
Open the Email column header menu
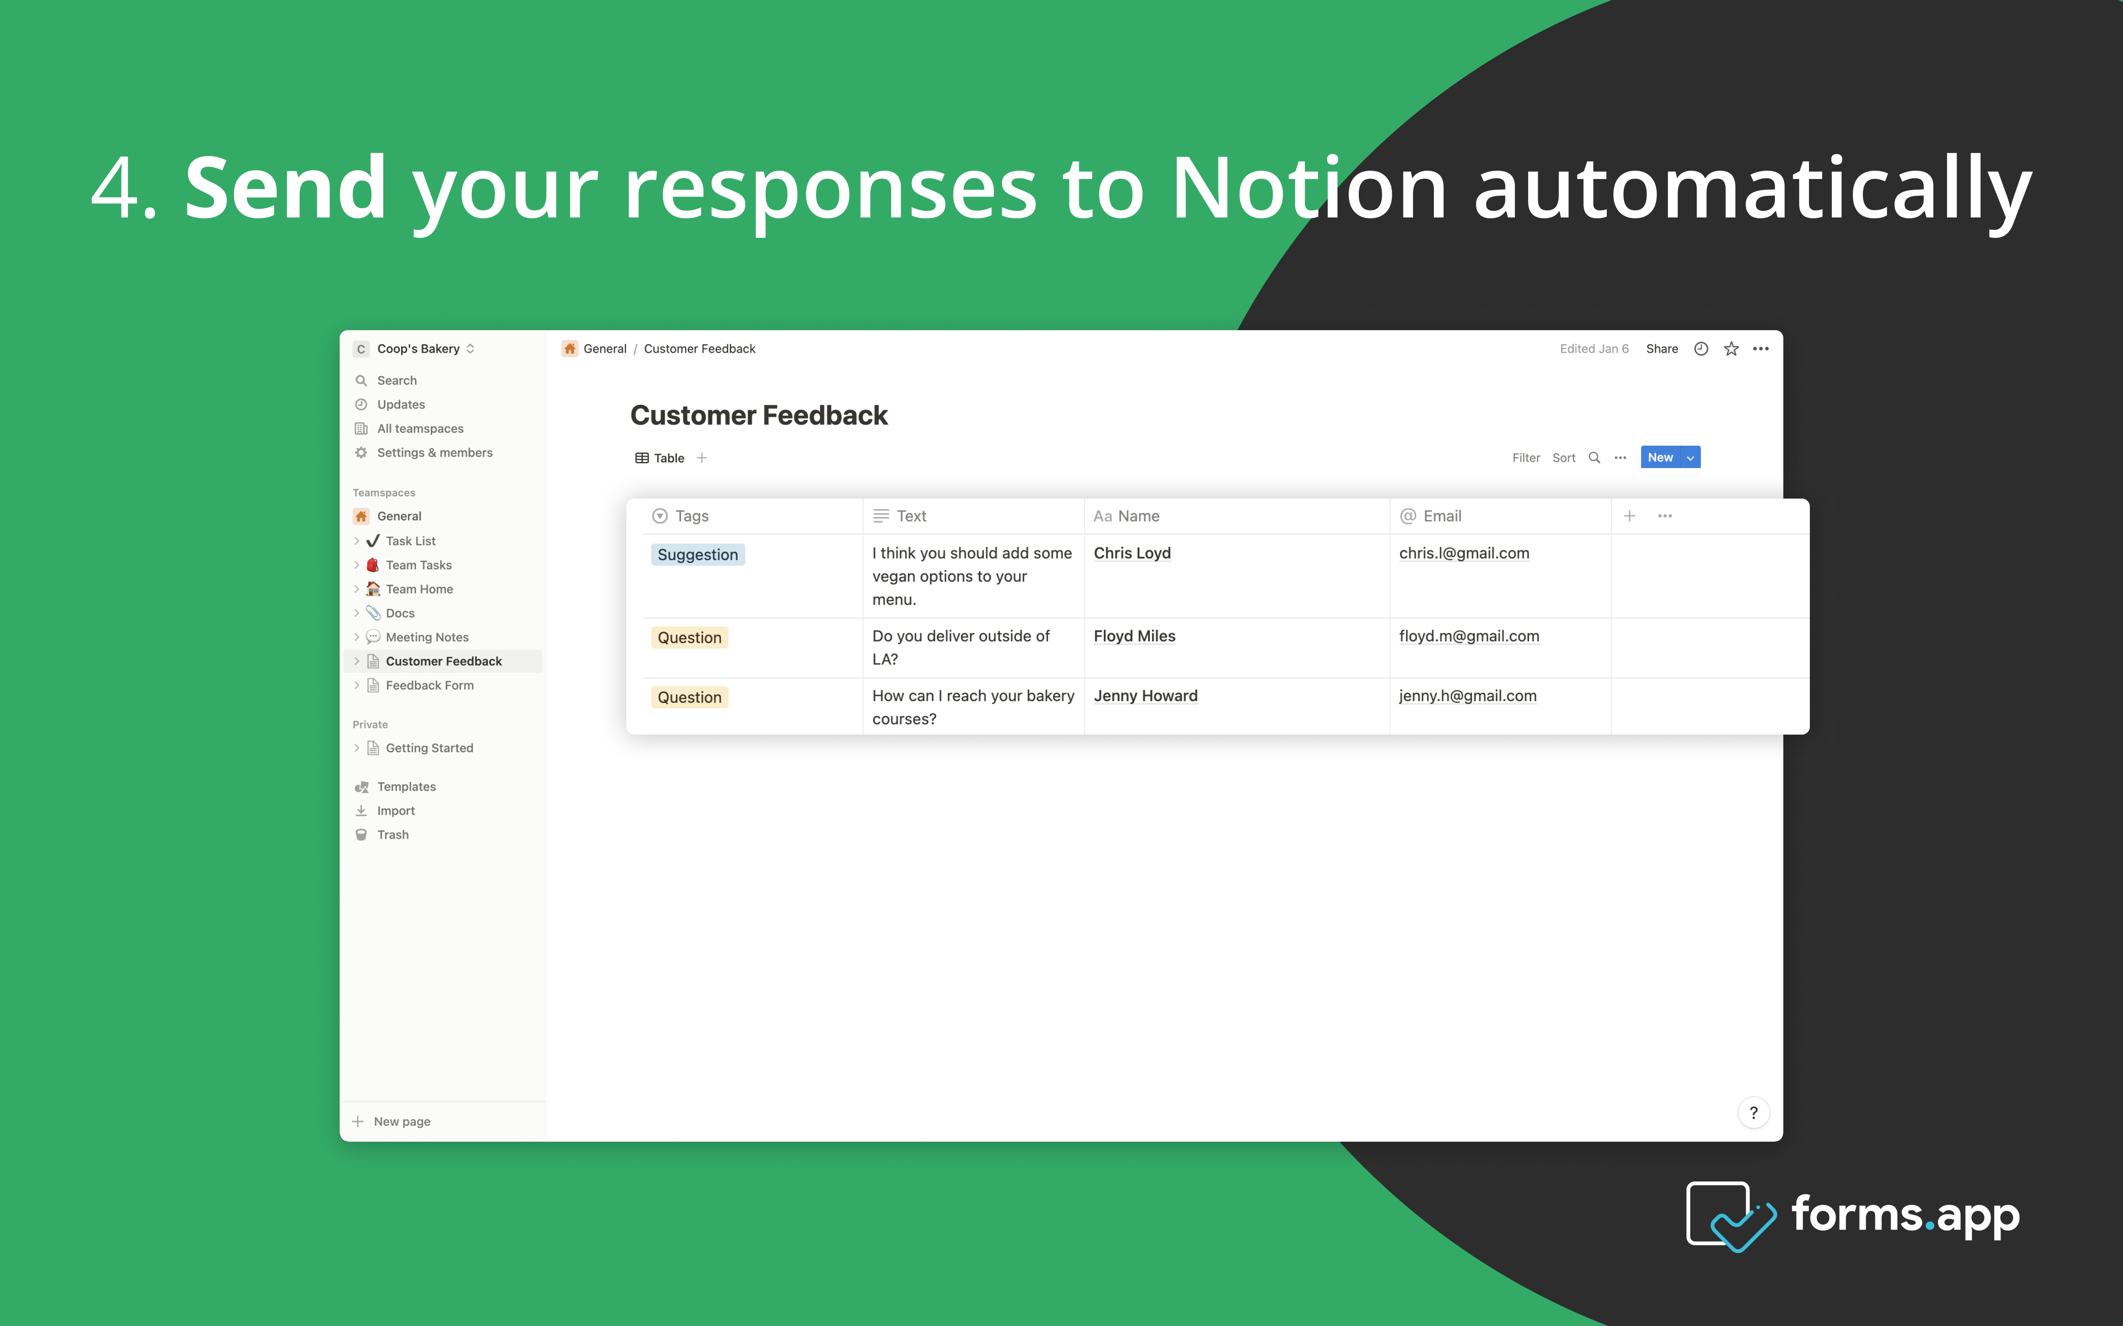1500,516
